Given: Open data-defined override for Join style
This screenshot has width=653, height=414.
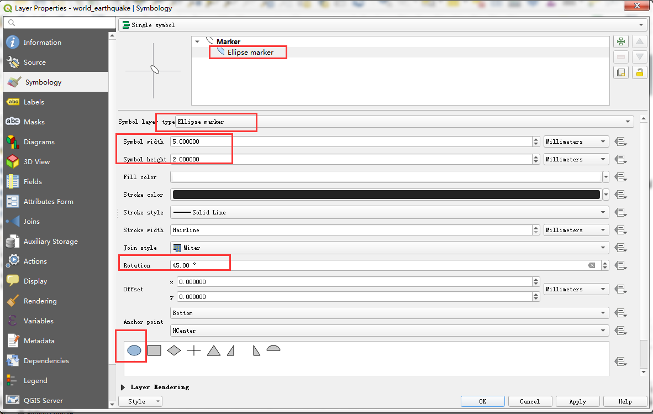Looking at the screenshot, I should click(620, 248).
